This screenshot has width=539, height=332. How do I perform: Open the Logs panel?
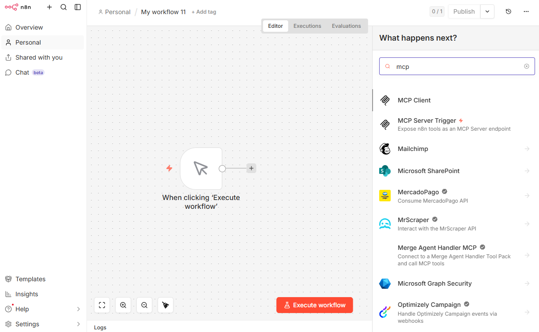[100, 327]
